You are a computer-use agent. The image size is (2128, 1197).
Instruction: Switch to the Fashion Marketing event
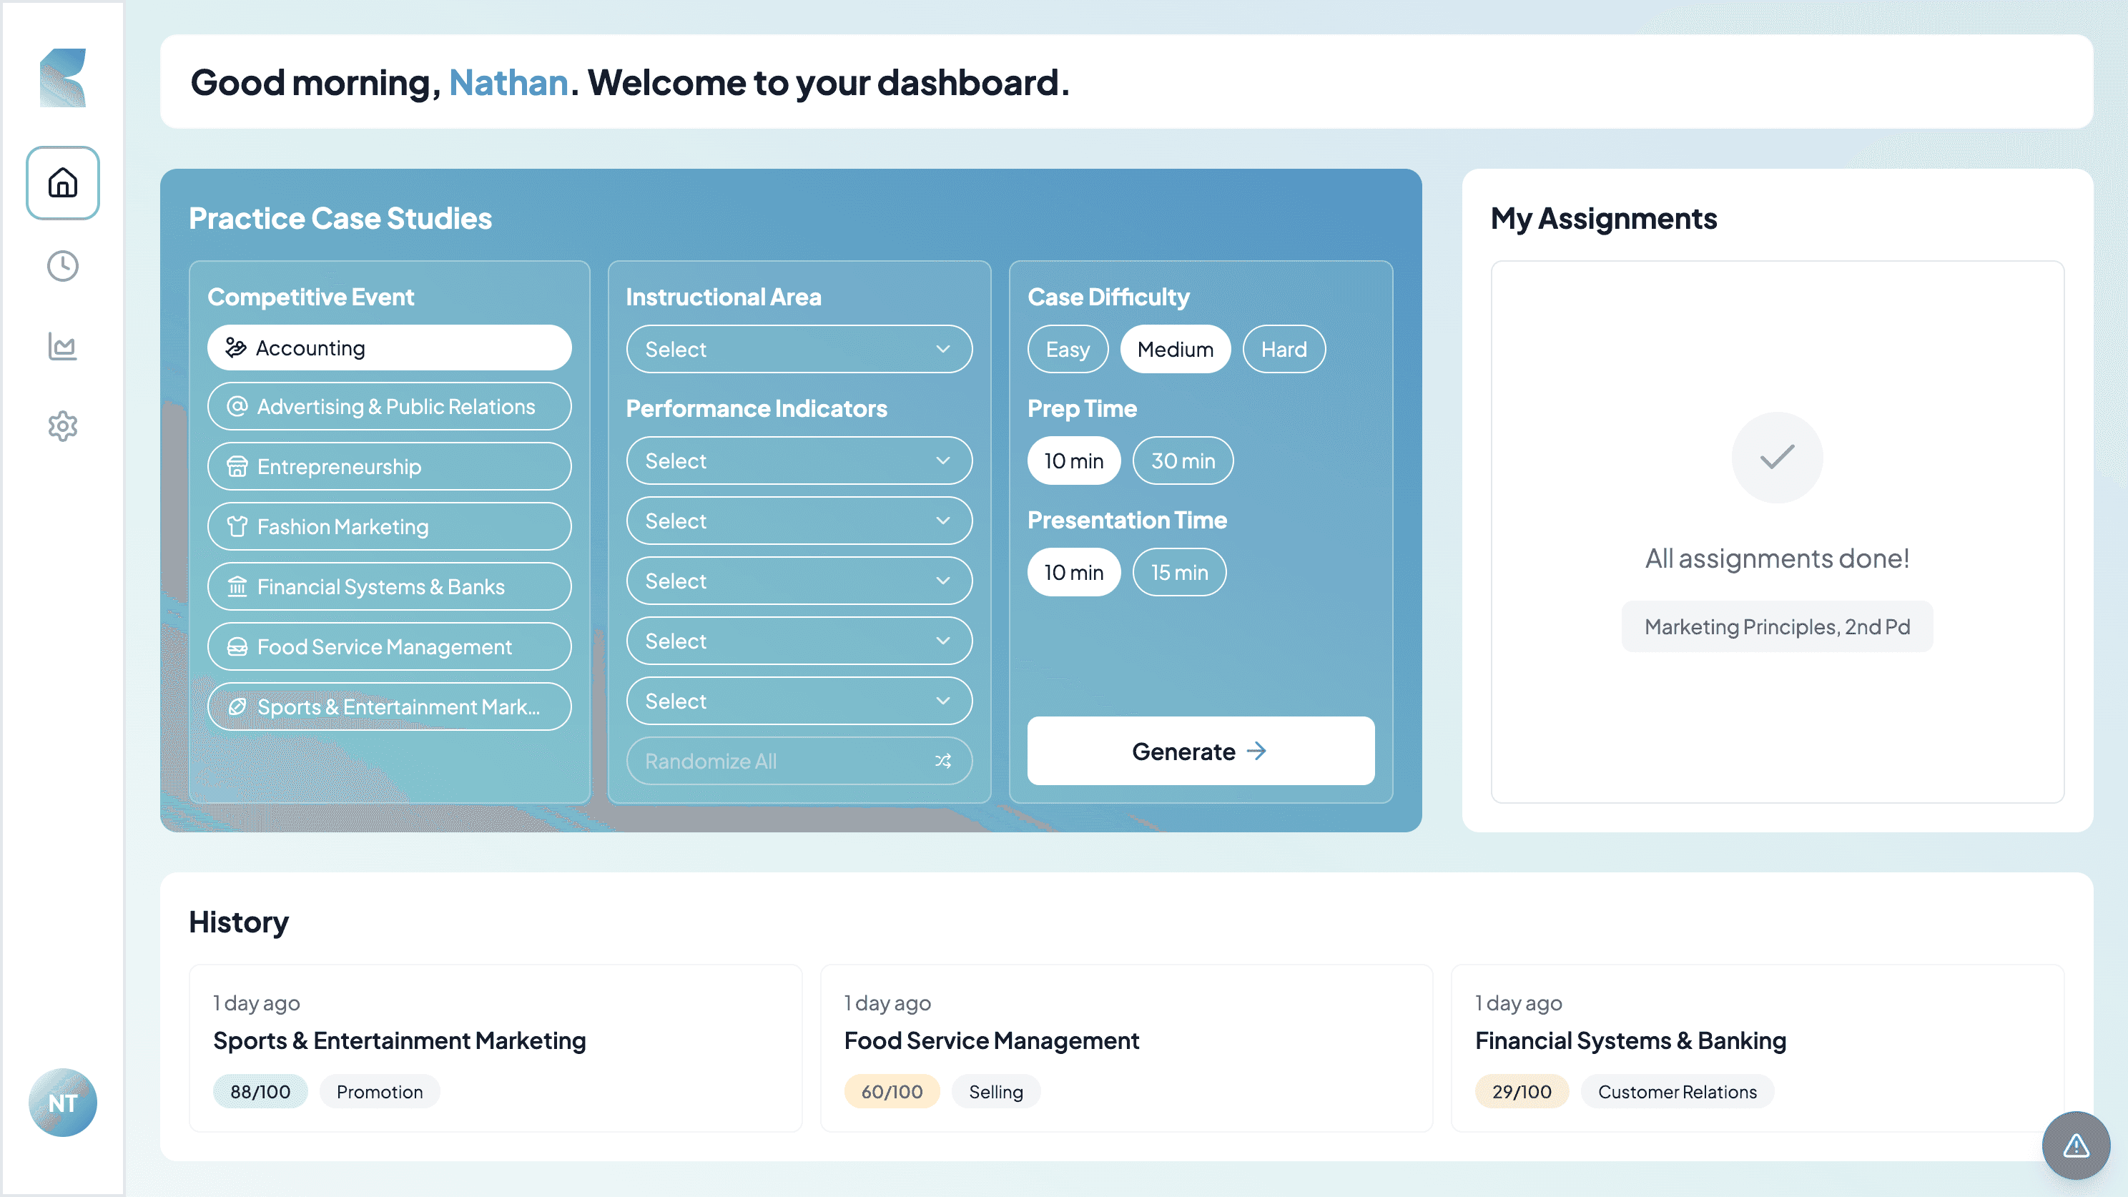tap(388, 526)
